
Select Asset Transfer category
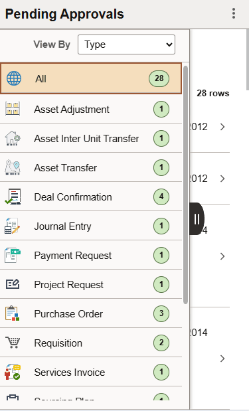click(91, 167)
